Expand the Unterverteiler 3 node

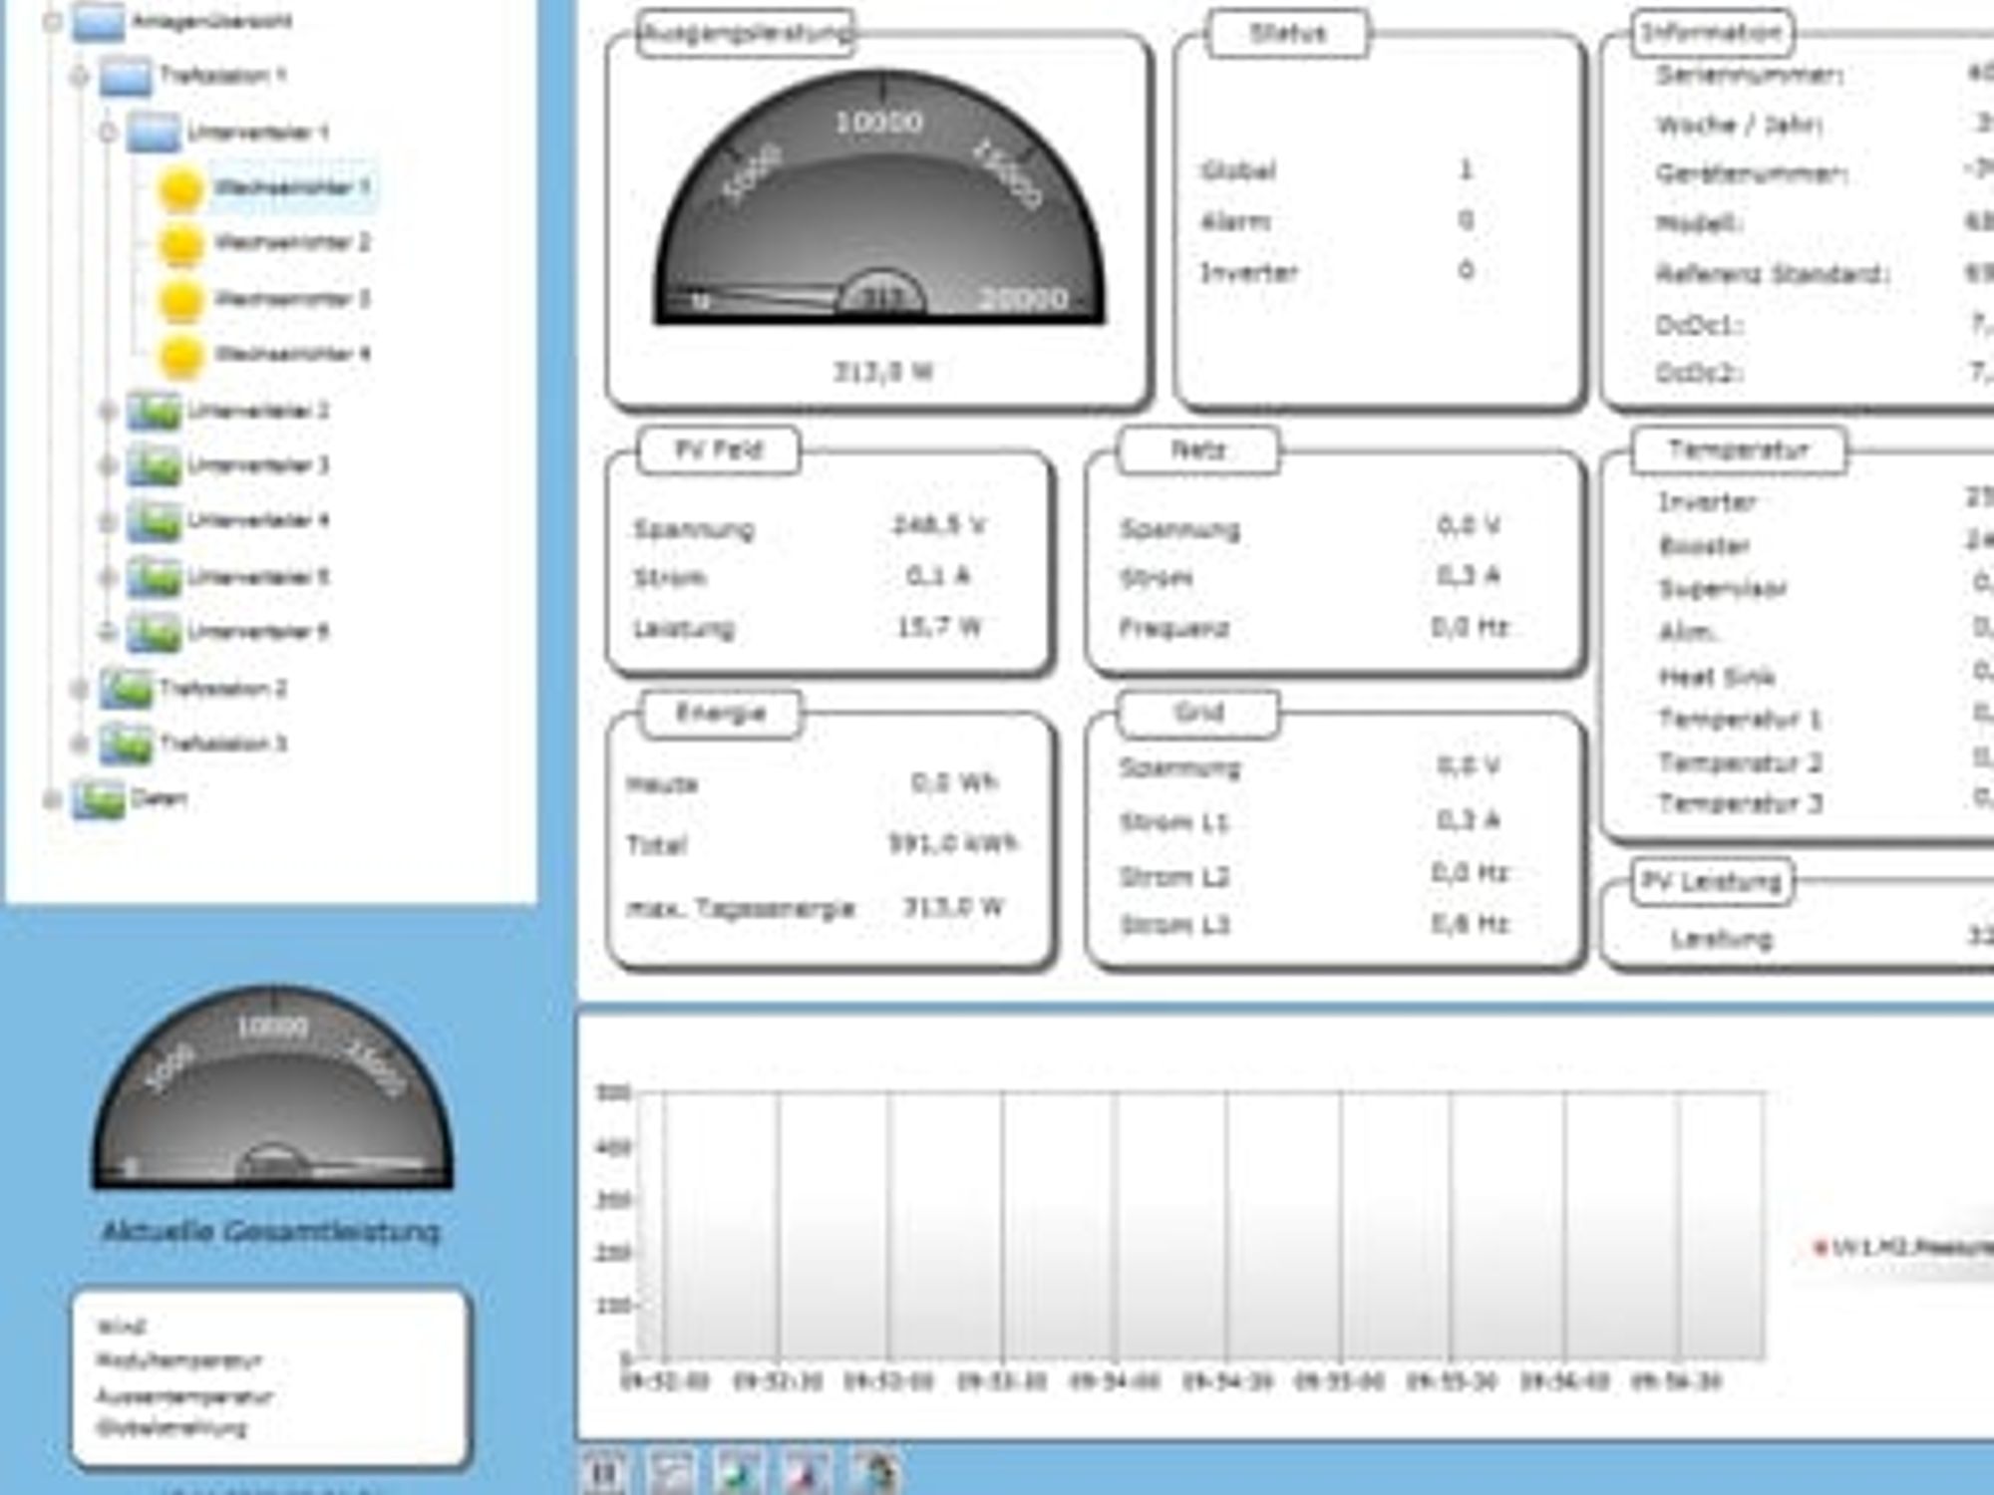pos(107,466)
